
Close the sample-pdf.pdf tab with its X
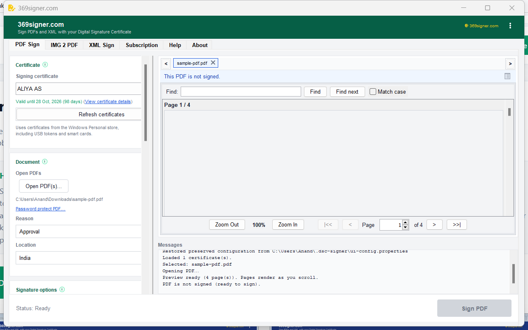213,63
